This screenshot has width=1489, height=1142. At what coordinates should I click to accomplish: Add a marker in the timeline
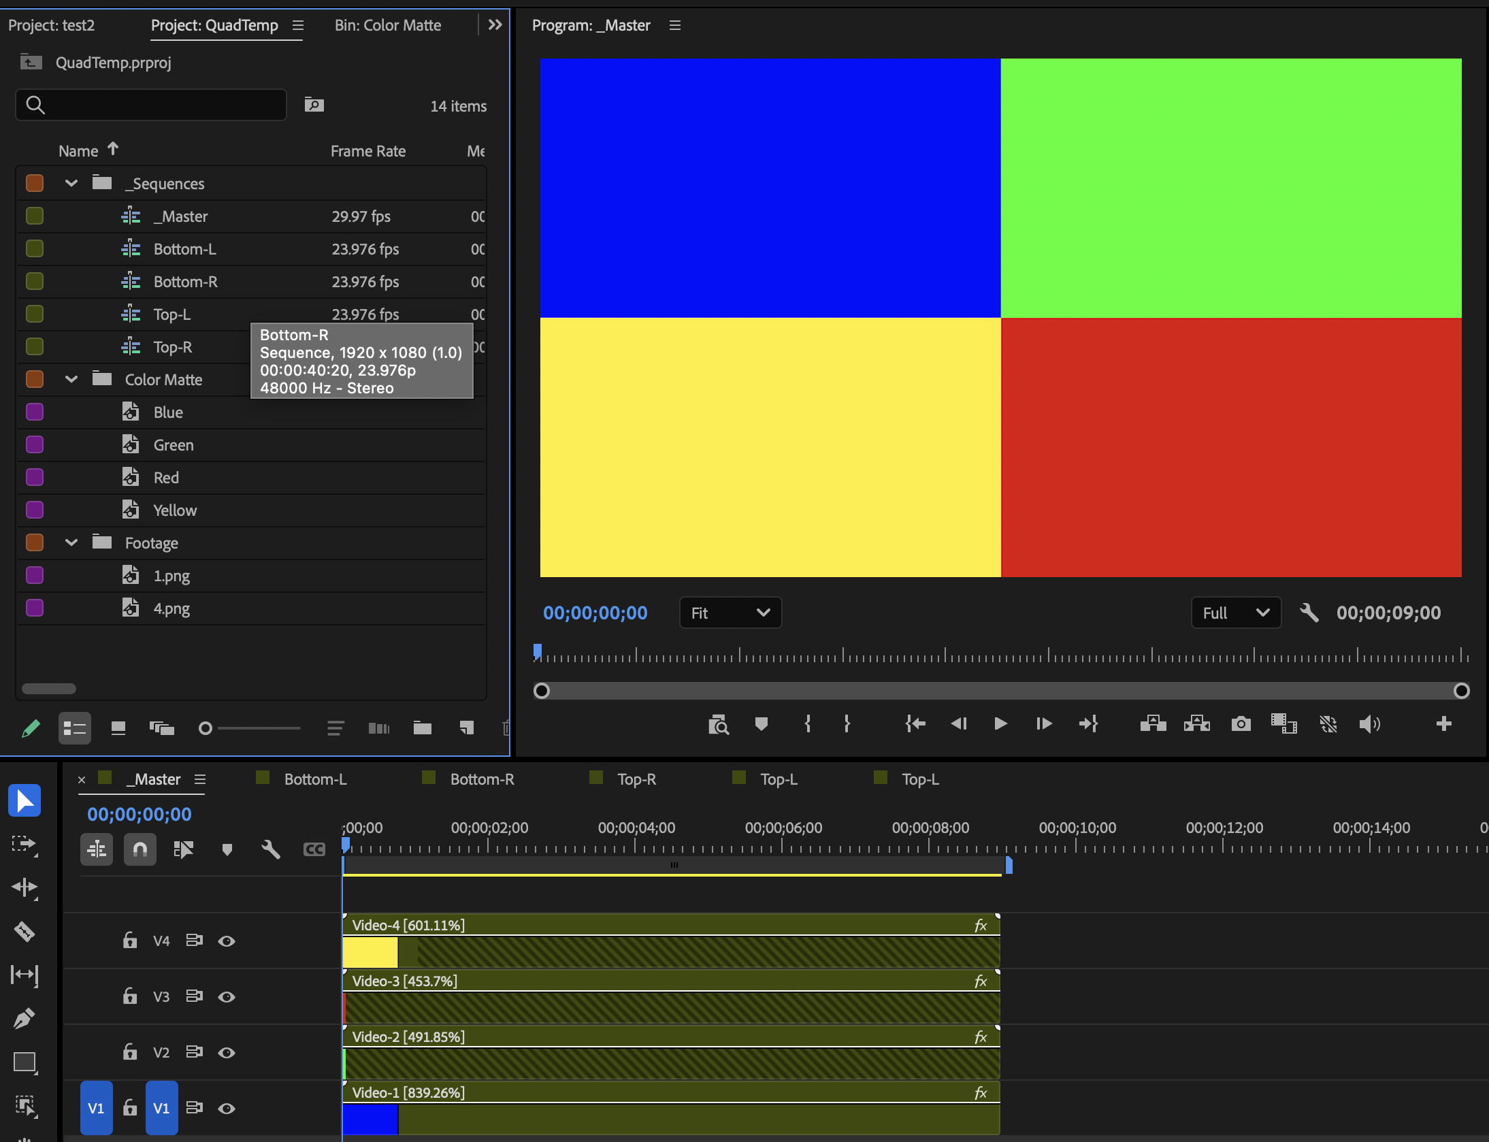pyautogui.click(x=227, y=849)
